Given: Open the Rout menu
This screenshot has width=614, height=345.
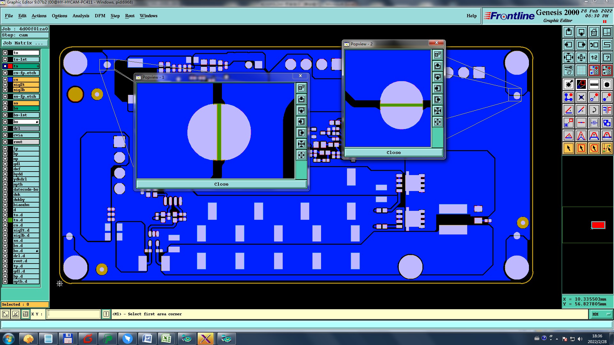Looking at the screenshot, I should [130, 16].
